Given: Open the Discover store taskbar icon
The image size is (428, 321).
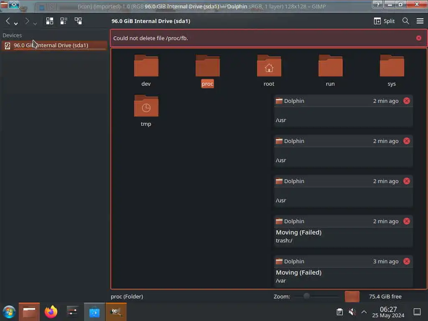Looking at the screenshot, I should [x=94, y=312].
